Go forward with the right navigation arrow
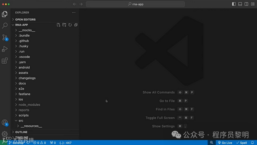257x145 pixels. pos(81,4)
